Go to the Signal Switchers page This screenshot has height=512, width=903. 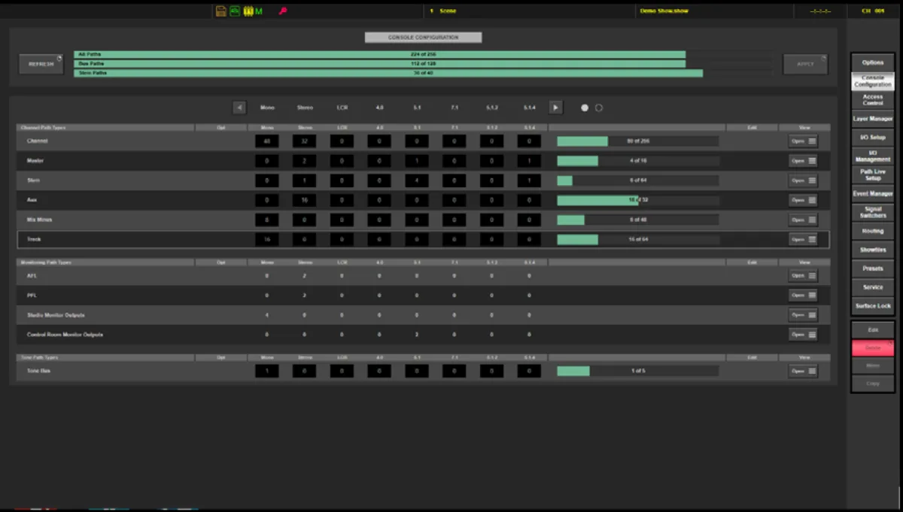pos(873,212)
